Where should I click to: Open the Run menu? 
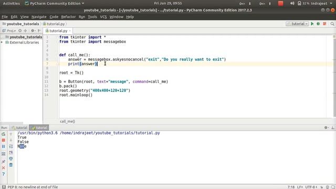[x=82, y=17]
